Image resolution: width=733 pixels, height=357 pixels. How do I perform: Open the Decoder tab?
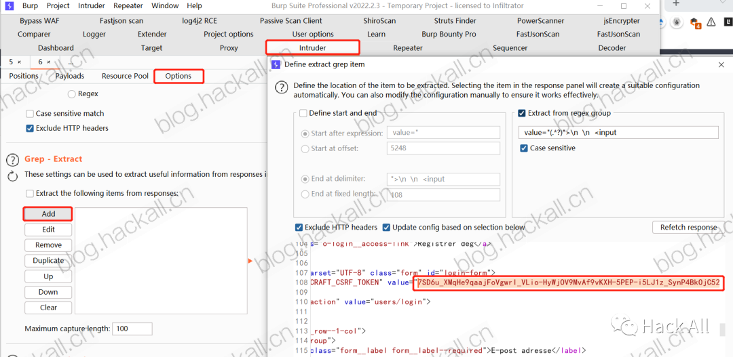tap(612, 48)
